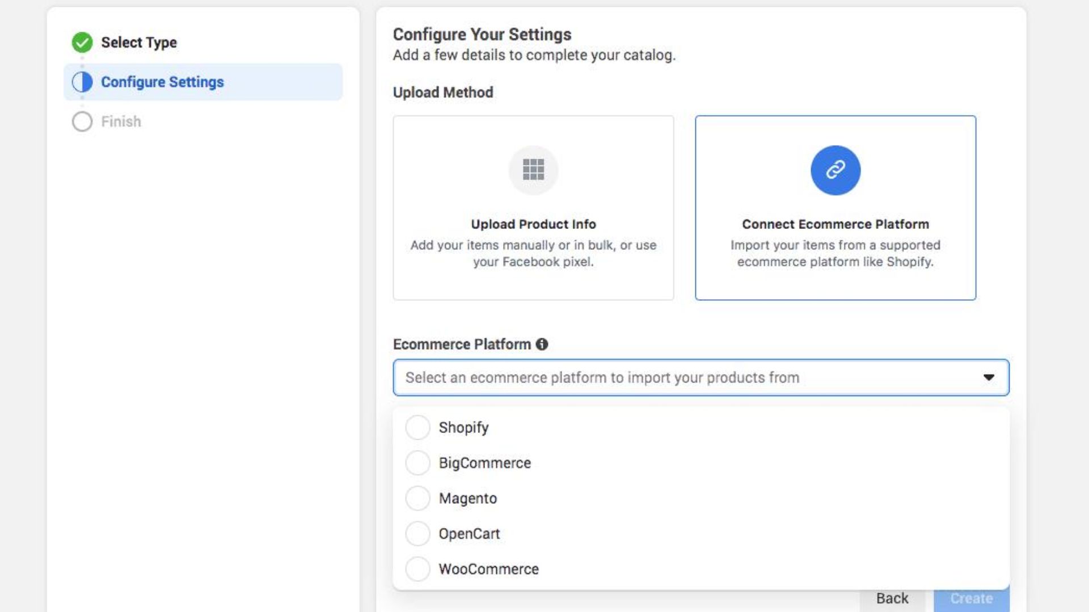
Task: Click the half-filled Configure Settings step icon
Action: tap(82, 82)
